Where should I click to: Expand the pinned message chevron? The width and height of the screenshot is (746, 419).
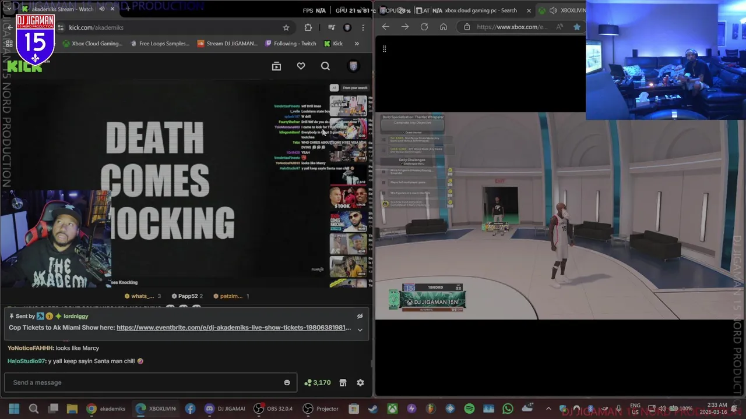[360, 329]
